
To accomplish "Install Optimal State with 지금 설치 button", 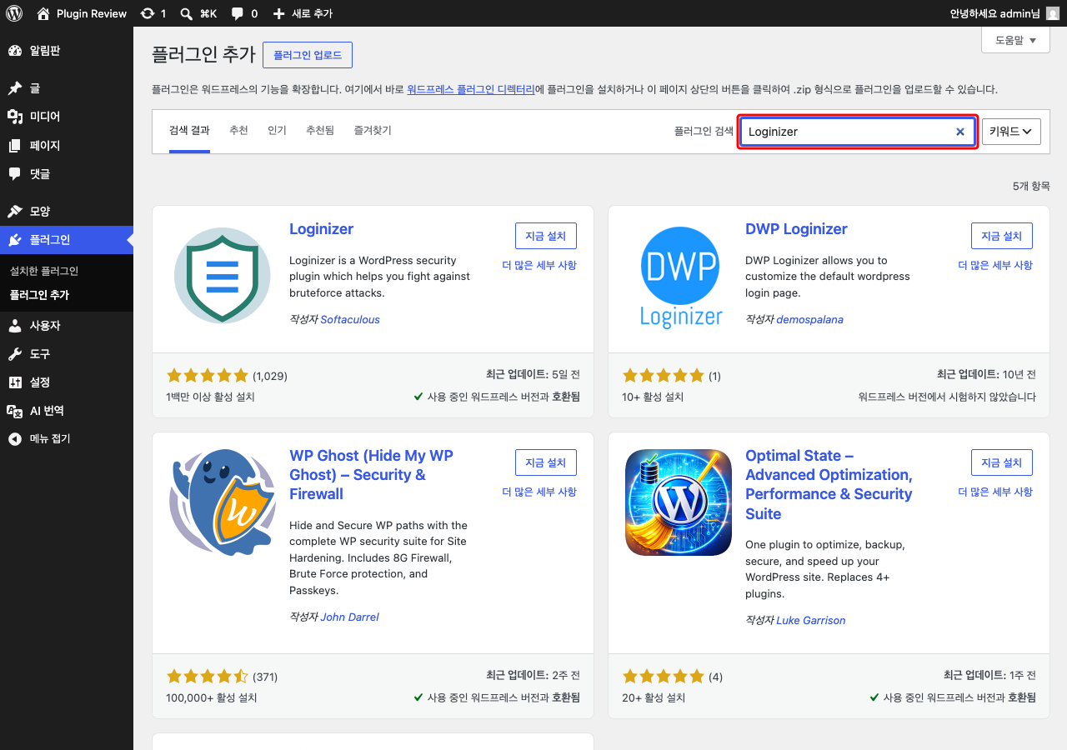I will pyautogui.click(x=1002, y=462).
